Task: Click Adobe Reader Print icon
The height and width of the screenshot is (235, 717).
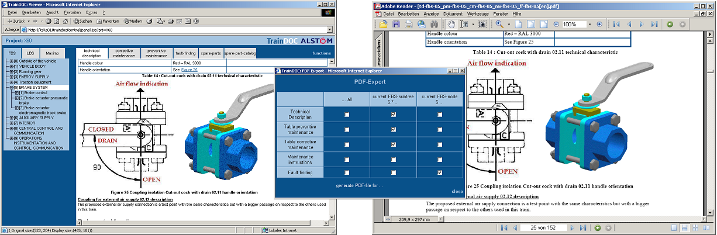Action: [408, 24]
